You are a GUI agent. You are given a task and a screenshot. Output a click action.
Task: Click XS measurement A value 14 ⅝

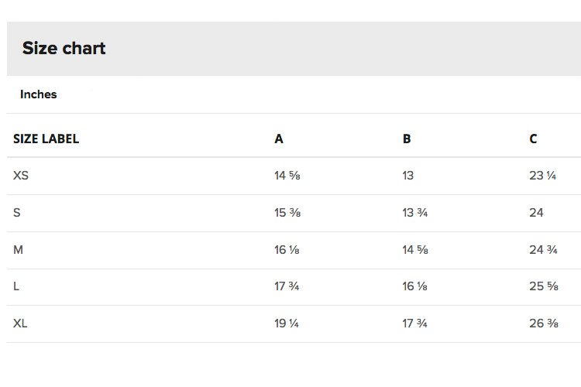[287, 176]
